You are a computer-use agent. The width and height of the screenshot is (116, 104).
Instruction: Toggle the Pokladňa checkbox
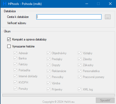pos(15,70)
